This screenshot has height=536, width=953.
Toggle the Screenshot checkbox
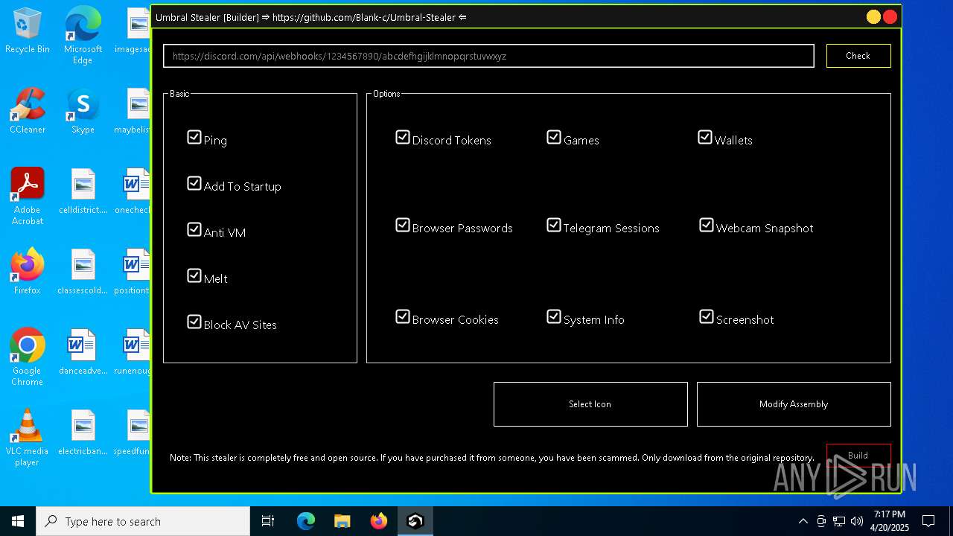[707, 317]
